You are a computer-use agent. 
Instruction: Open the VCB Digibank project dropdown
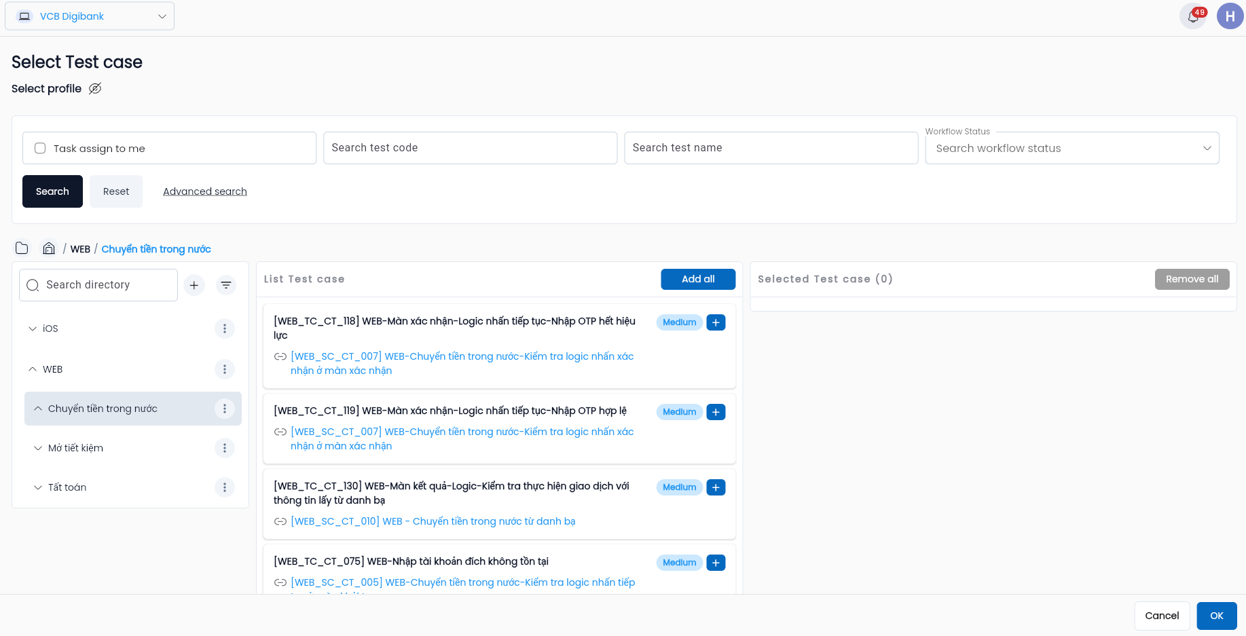point(90,16)
